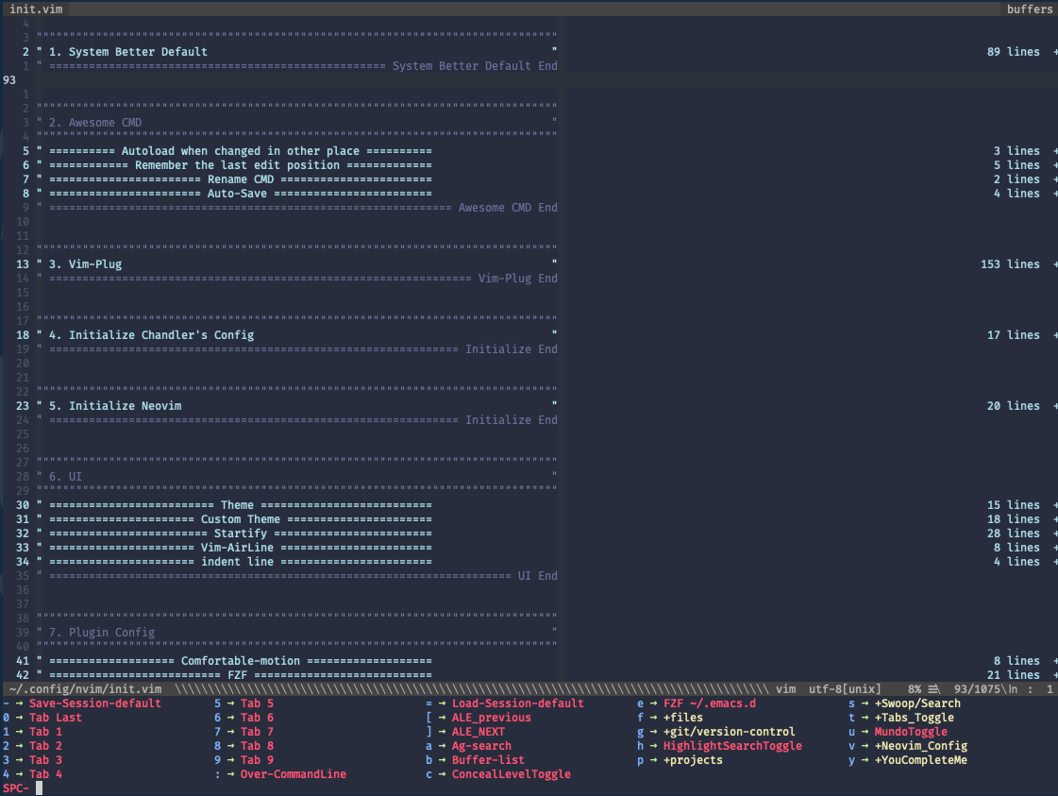Screen dimensions: 1058x796
Task: Select the 'Tab 8' menu entry
Action: click(x=257, y=746)
